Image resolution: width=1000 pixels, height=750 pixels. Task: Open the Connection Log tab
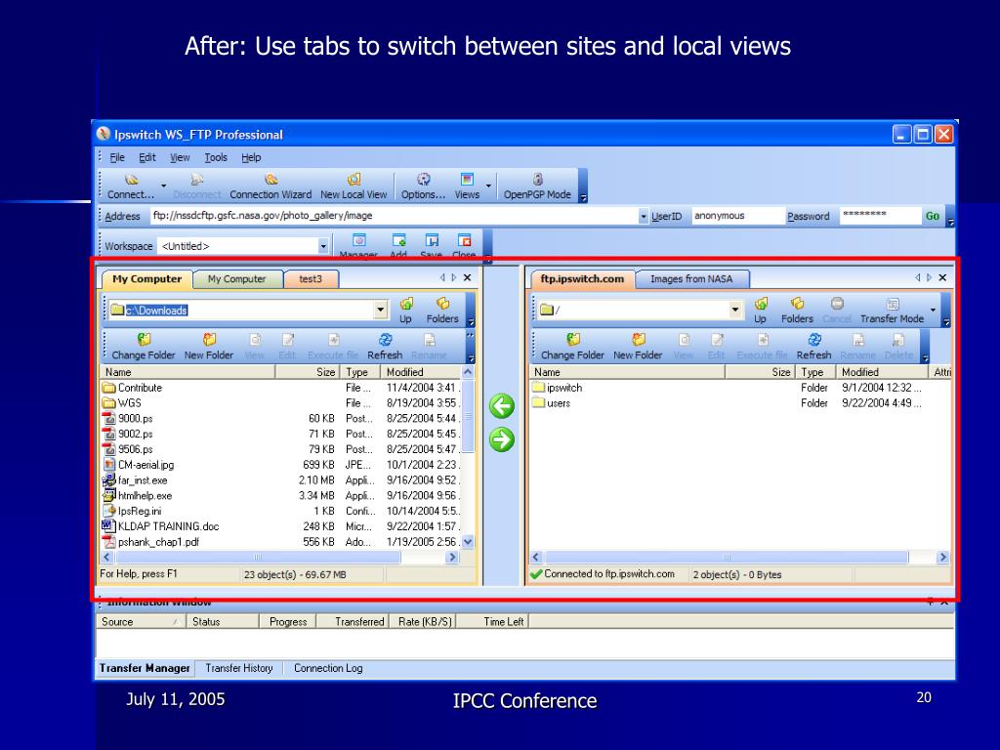click(328, 668)
